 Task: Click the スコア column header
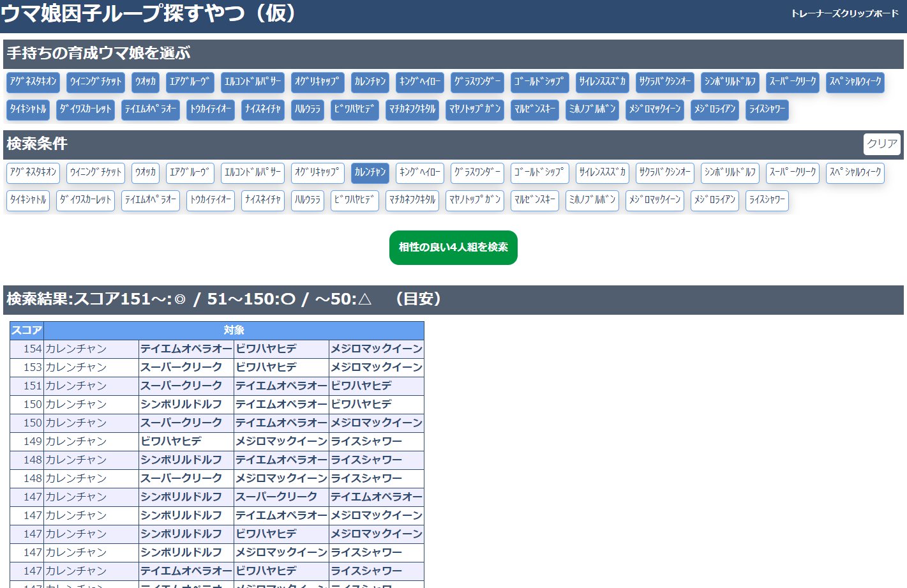(x=27, y=331)
